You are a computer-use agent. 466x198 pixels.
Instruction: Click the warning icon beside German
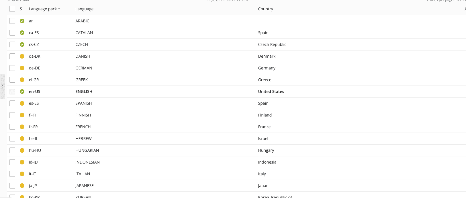(22, 68)
